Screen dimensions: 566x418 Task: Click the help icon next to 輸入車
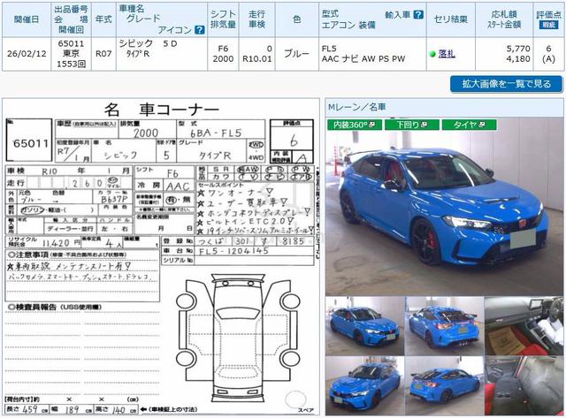pos(418,14)
